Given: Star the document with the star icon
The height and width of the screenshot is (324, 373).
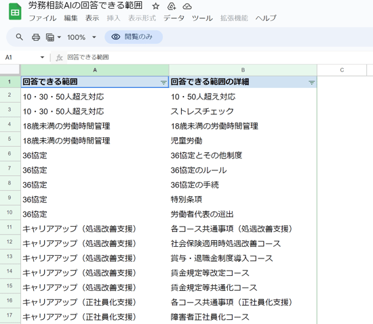Looking at the screenshot, I should [155, 6].
